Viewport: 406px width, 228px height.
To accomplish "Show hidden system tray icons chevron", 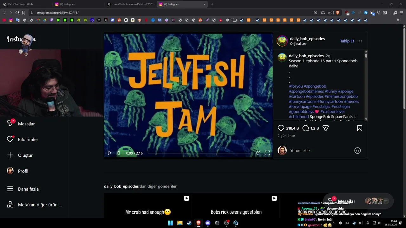I will pyautogui.click(x=334, y=223).
